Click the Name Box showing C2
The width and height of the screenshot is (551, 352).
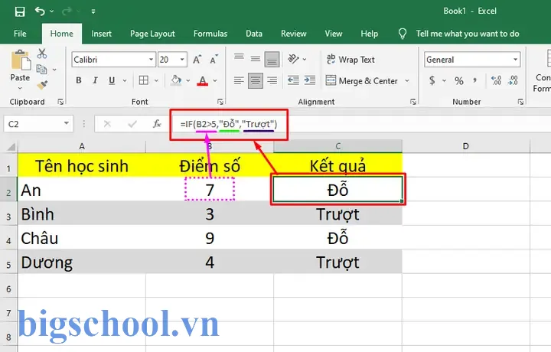click(x=38, y=124)
